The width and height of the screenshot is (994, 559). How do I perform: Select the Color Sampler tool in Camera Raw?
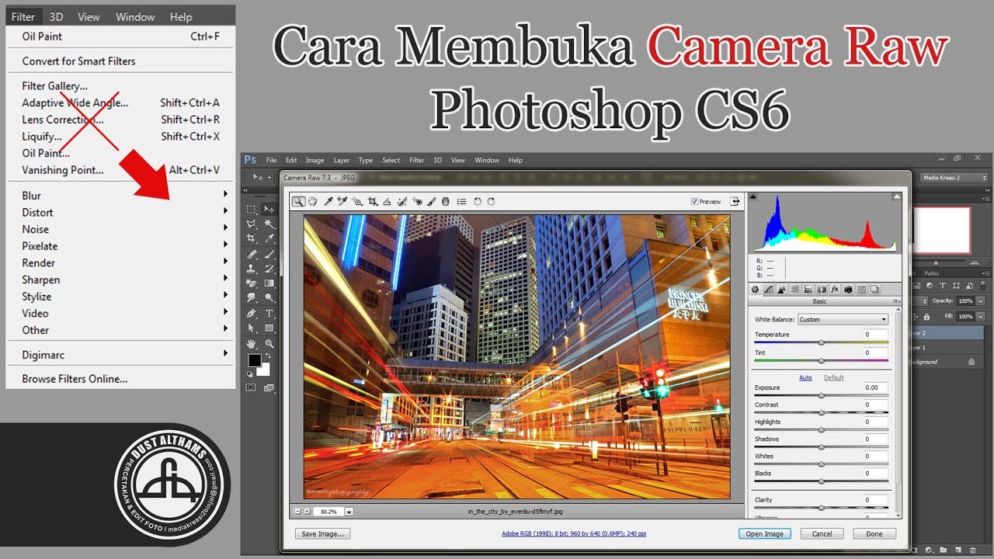coord(342,202)
